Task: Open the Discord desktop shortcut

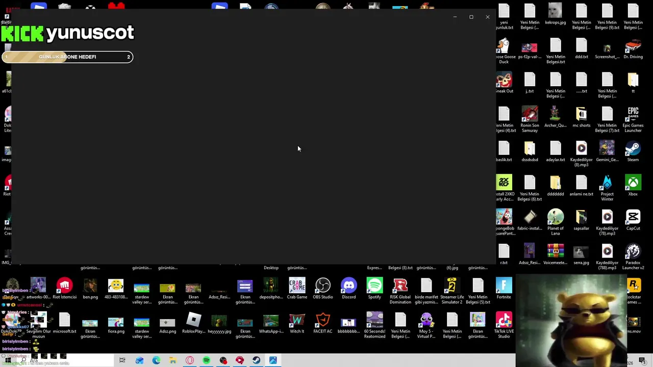Action: (x=349, y=289)
